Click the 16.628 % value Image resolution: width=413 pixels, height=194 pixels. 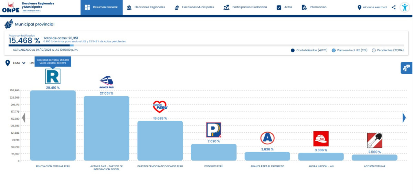click(x=160, y=118)
